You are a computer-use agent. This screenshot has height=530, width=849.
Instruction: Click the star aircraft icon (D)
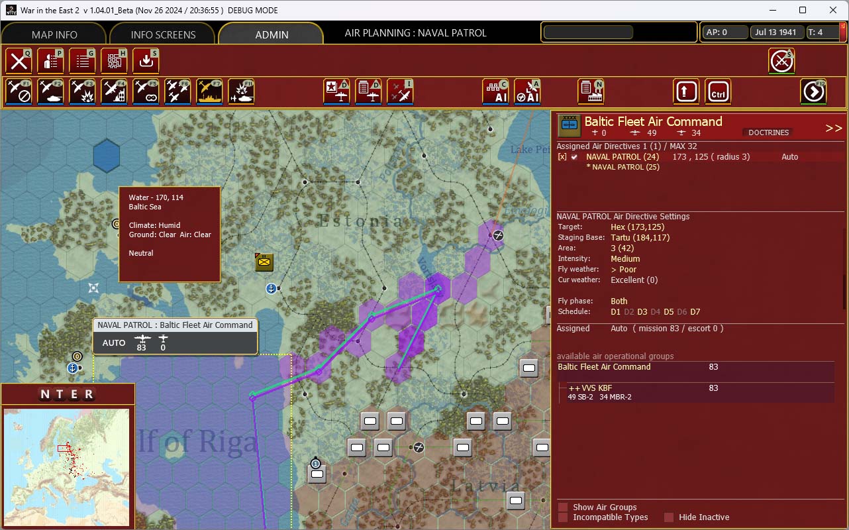[x=336, y=92]
